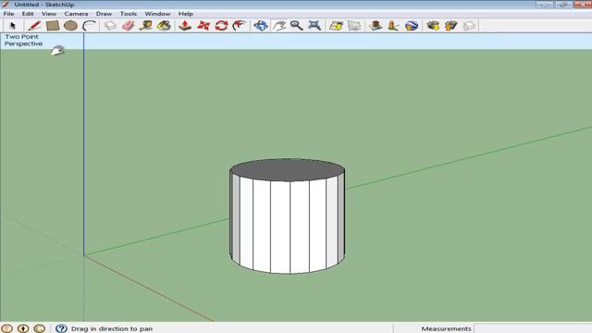Click the first status bar credits icon

click(6, 328)
